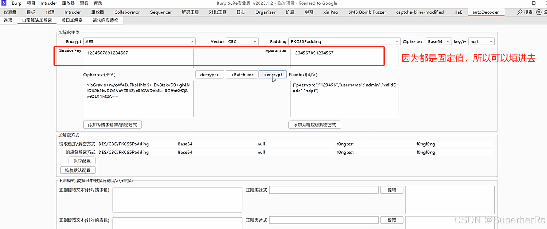The height and width of the screenshot is (229, 547).
Task: Click the 恢复默认配置 button
Action: 78,170
